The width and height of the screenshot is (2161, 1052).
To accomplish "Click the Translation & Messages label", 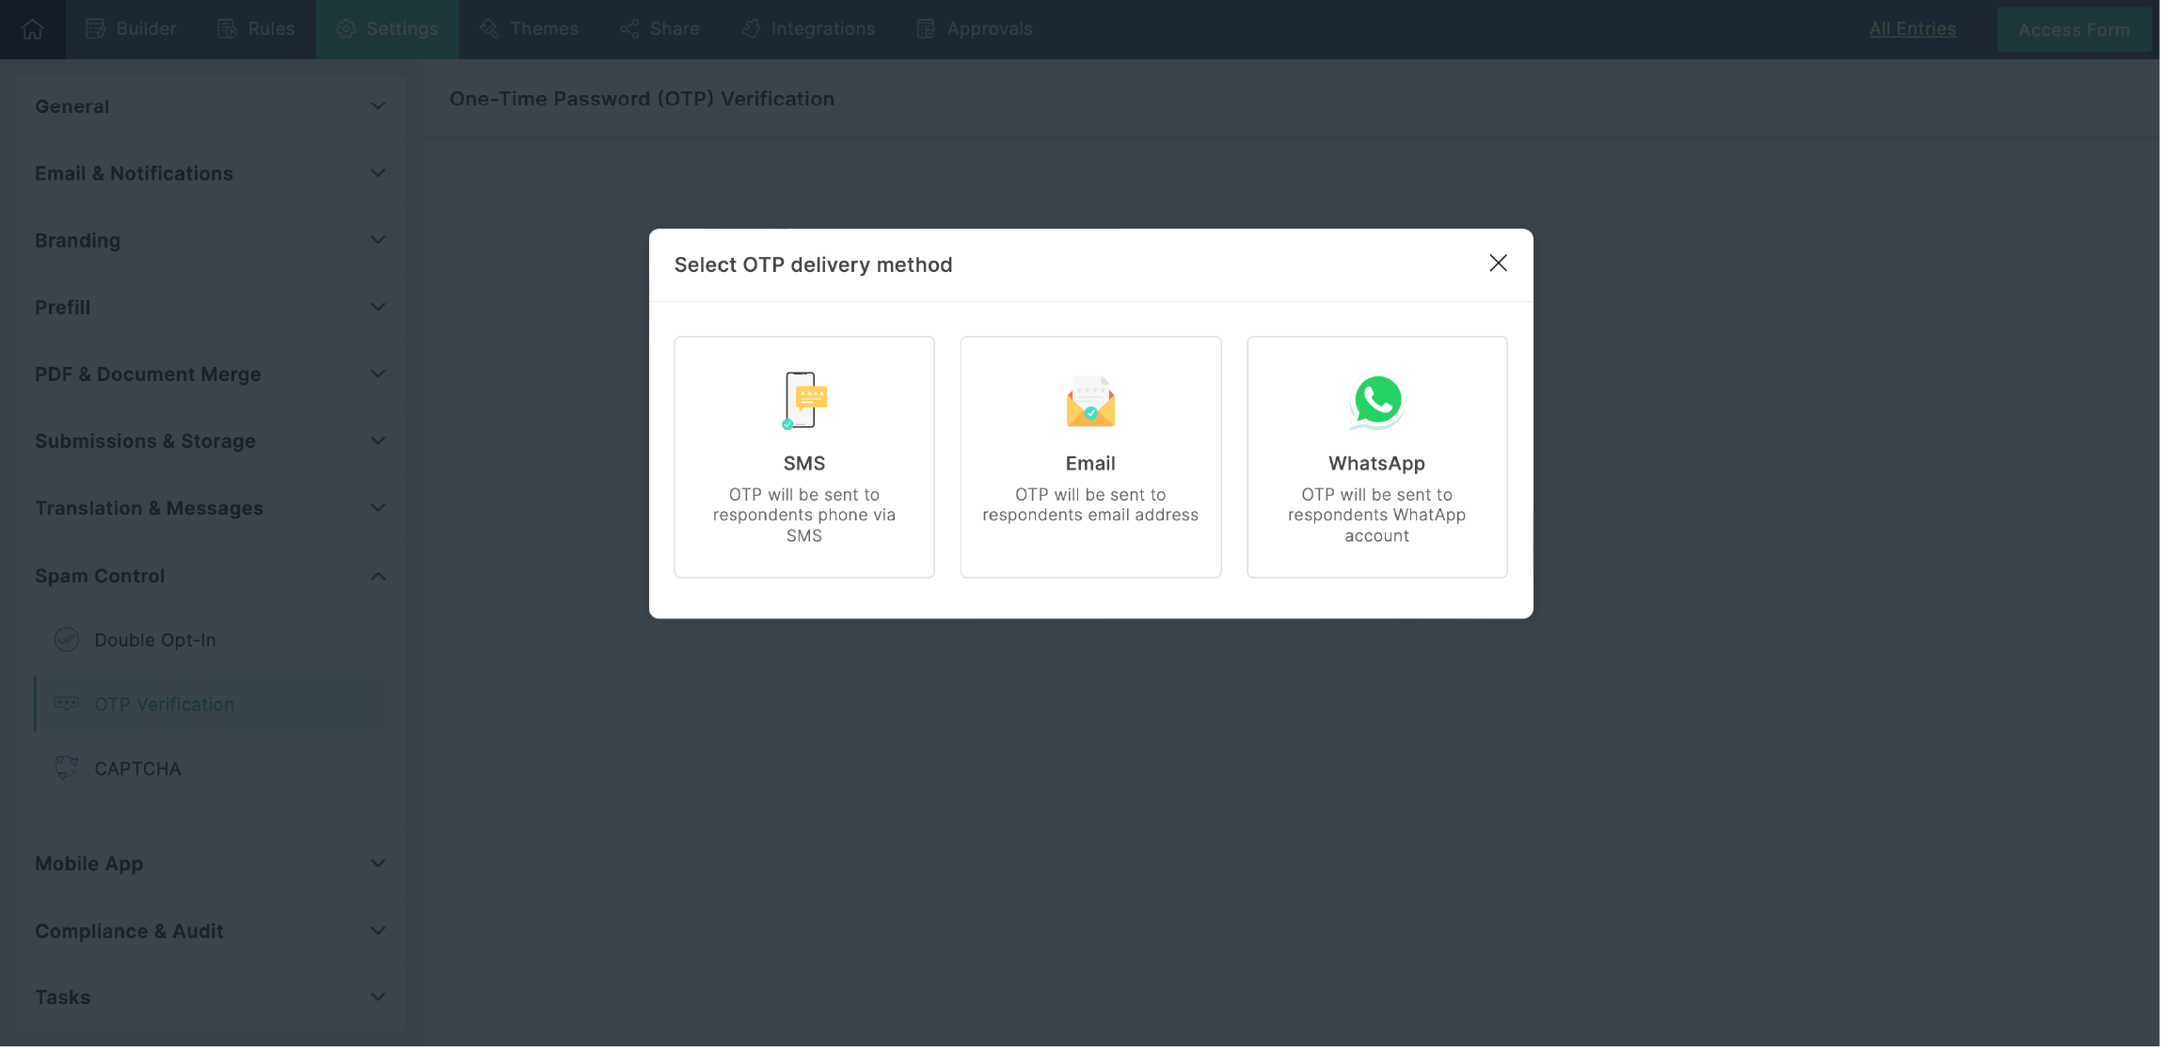I will pyautogui.click(x=149, y=508).
